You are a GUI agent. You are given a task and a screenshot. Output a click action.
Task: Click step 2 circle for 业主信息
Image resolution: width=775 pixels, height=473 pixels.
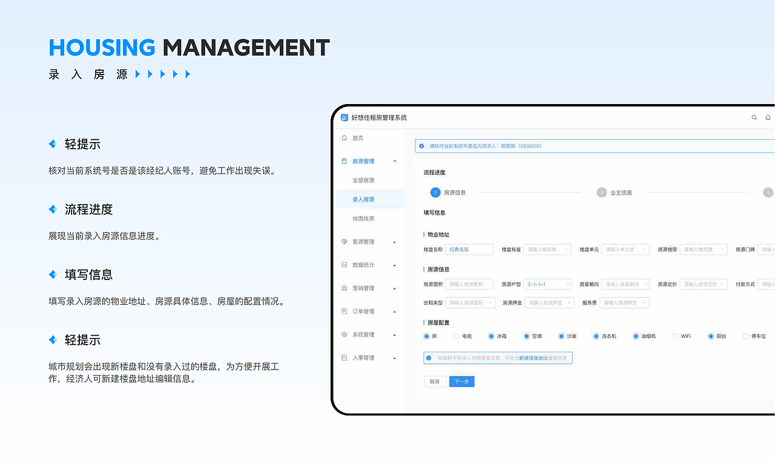602,192
